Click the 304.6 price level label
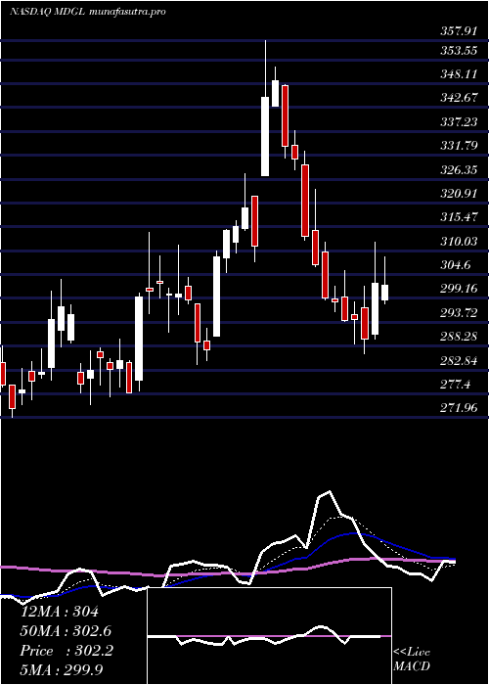The width and height of the screenshot is (489, 685). point(456,265)
